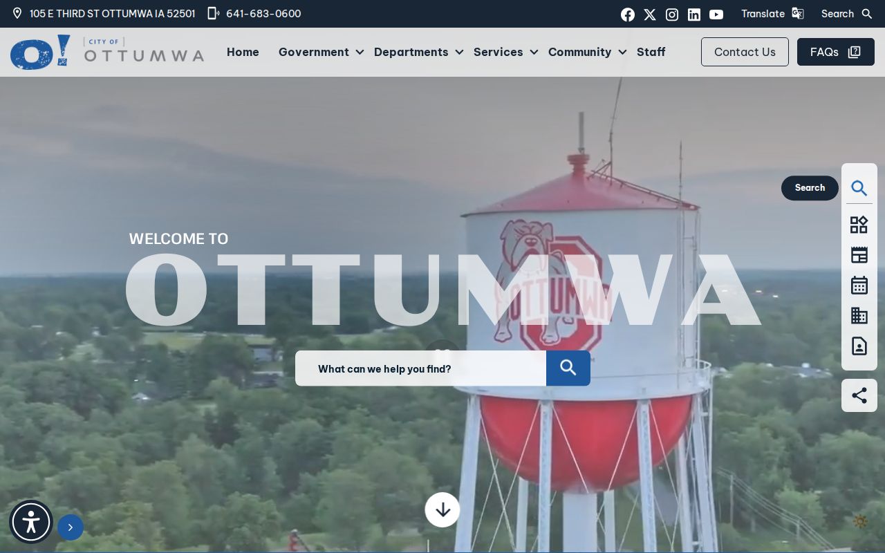Open the search icon in right sidebar
Screen dimensions: 885x553
[x=859, y=188]
